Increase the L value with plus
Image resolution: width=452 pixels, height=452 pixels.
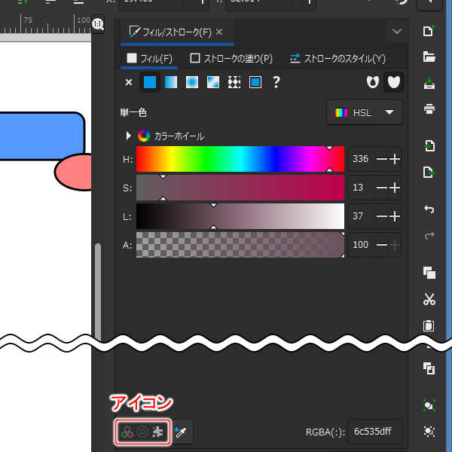pos(395,216)
